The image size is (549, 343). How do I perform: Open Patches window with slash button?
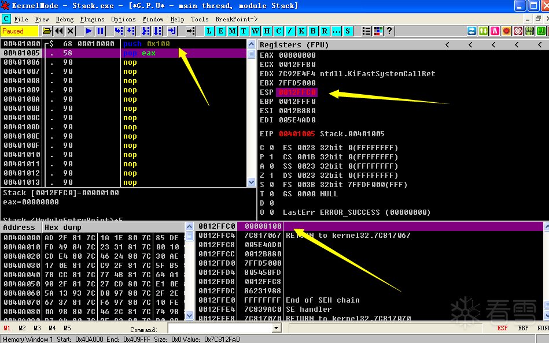(290, 31)
